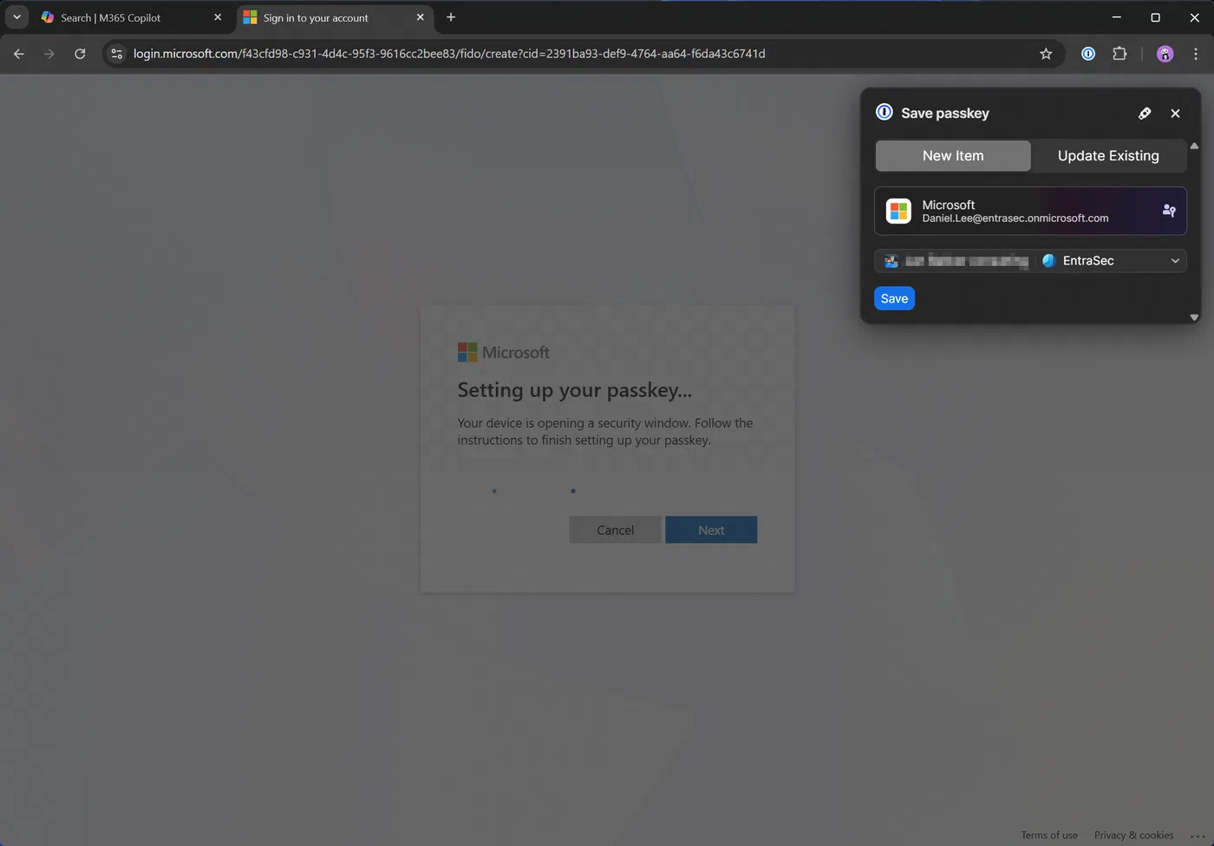
Task: Click popup scrollbar up arrow
Action: [1194, 146]
